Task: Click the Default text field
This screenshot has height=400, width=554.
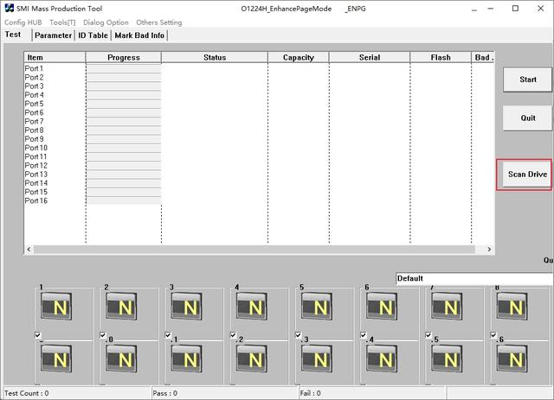Action: click(x=474, y=278)
